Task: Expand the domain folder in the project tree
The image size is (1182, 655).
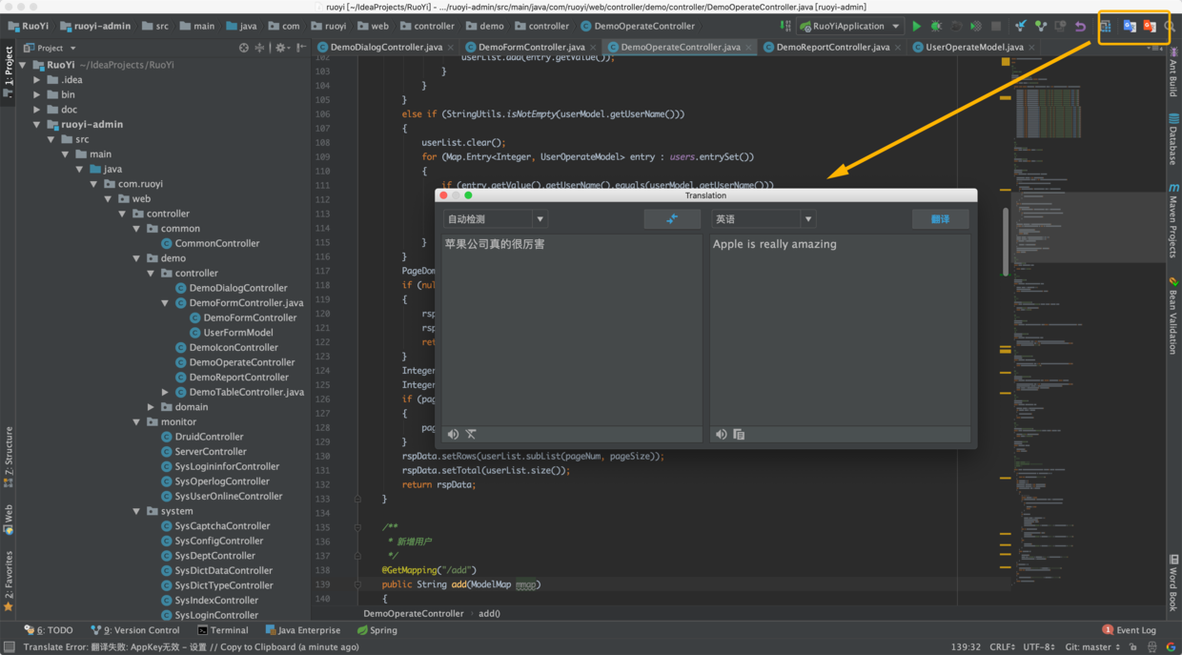Action: [x=151, y=407]
